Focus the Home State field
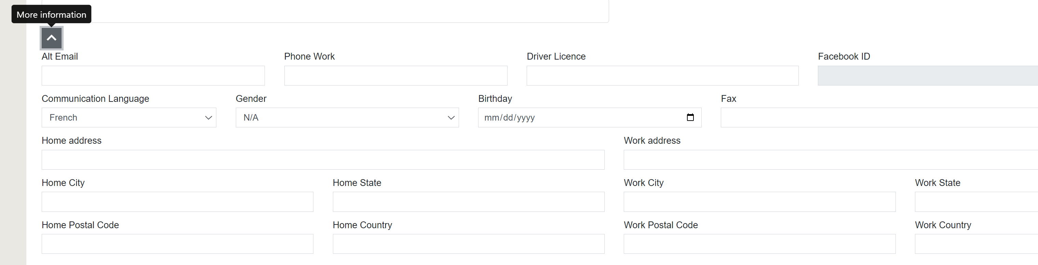This screenshot has height=265, width=1038. pyautogui.click(x=468, y=202)
